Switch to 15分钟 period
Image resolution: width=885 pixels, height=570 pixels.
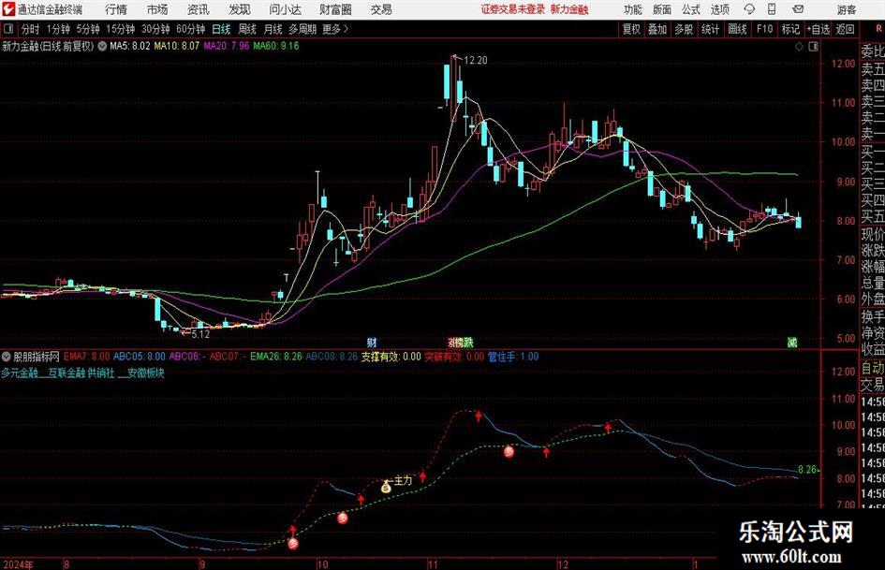[x=120, y=29]
